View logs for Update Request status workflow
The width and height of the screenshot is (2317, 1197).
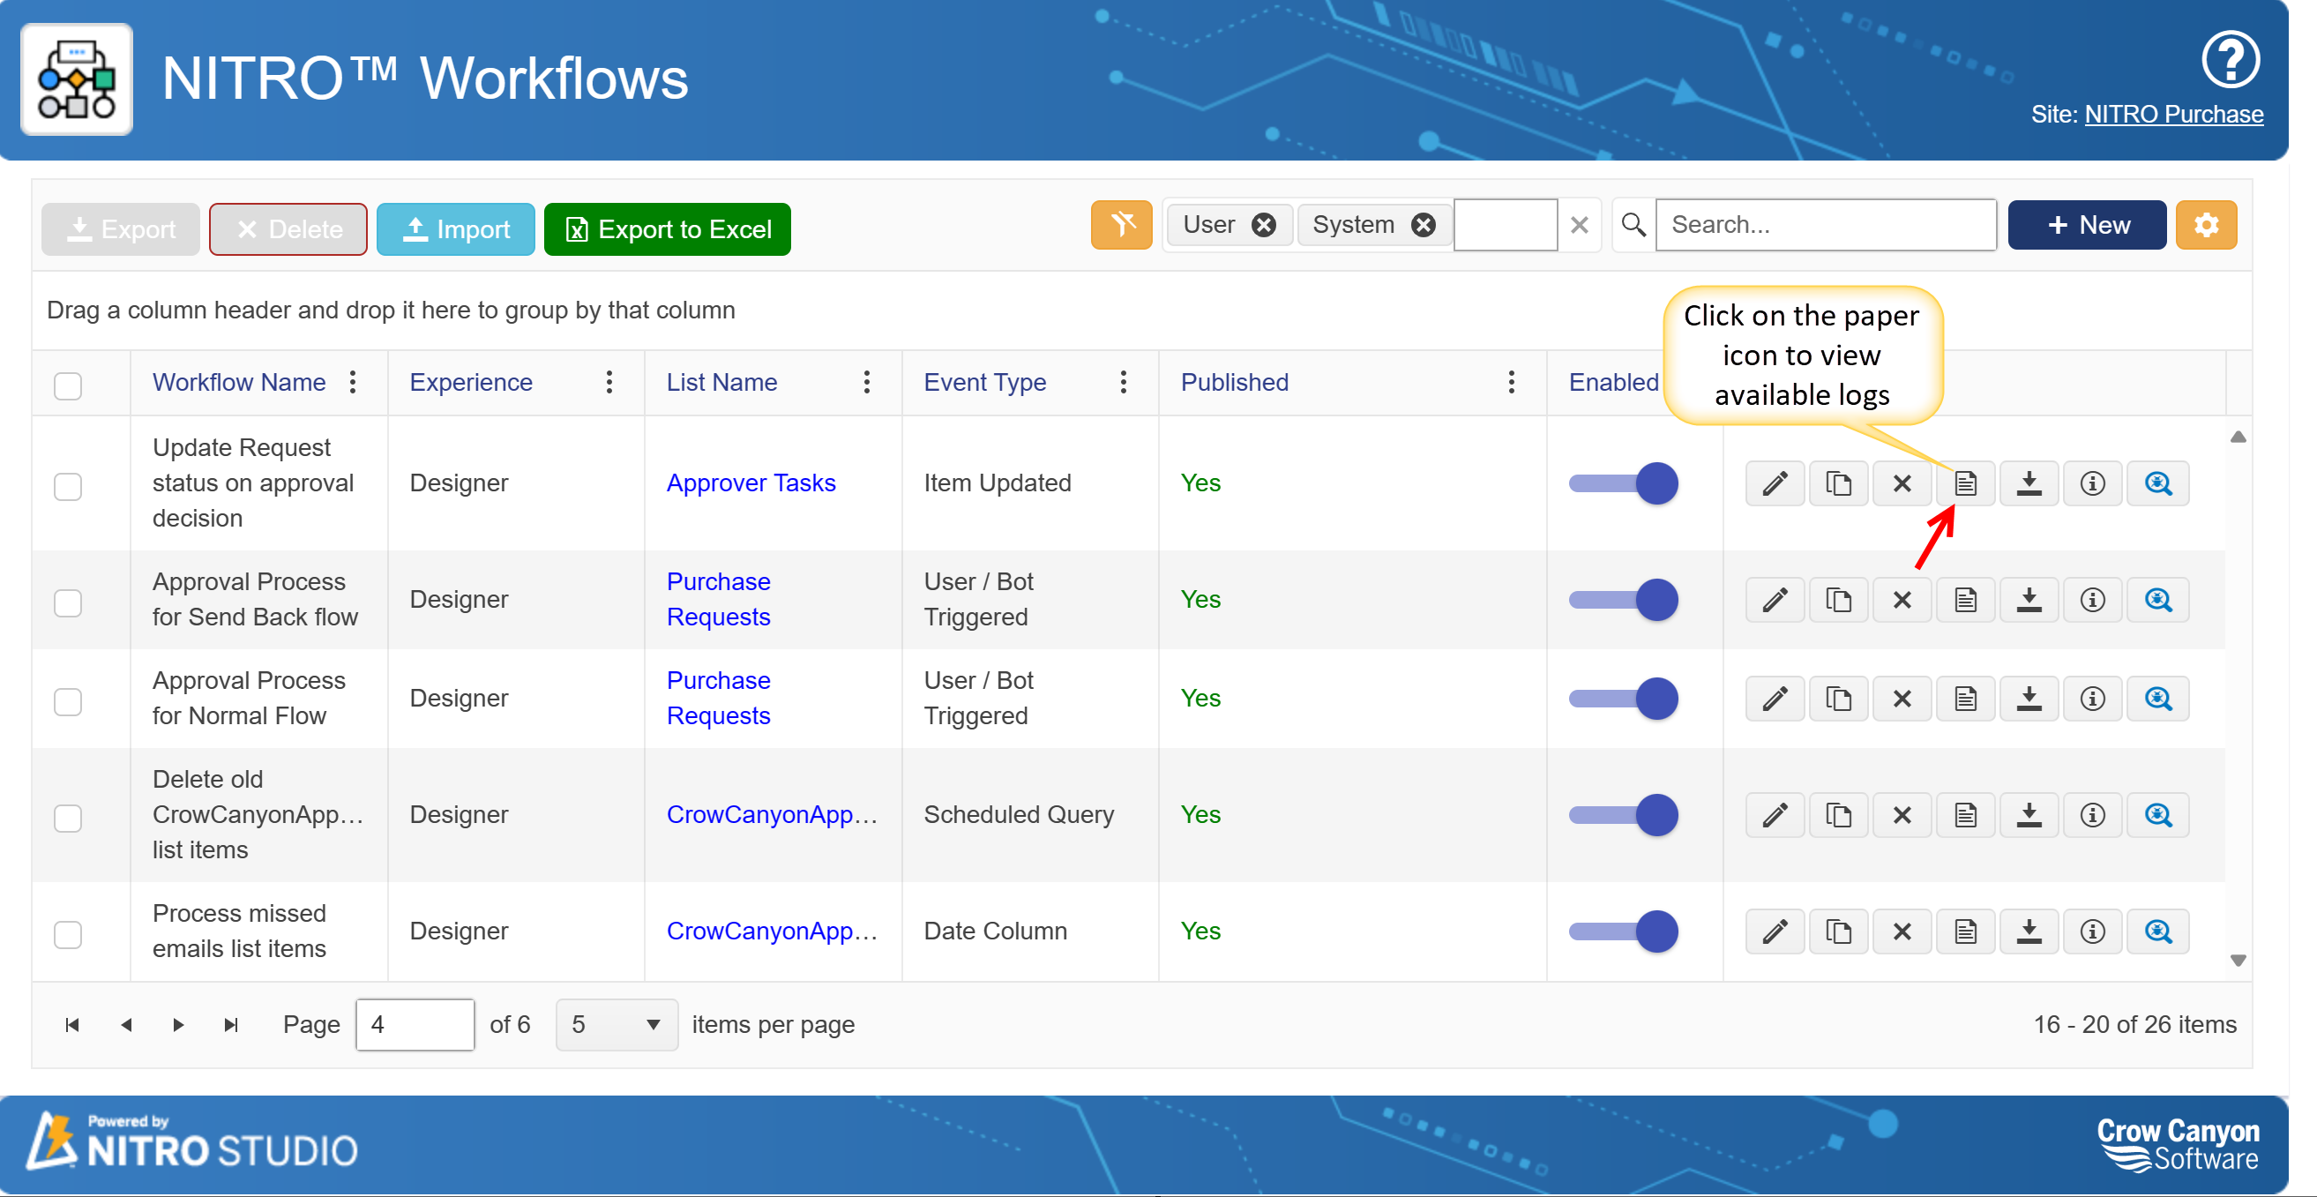[1965, 483]
